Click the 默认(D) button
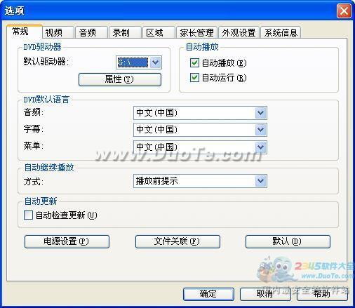The width and height of the screenshot is (355, 308). pos(288,241)
